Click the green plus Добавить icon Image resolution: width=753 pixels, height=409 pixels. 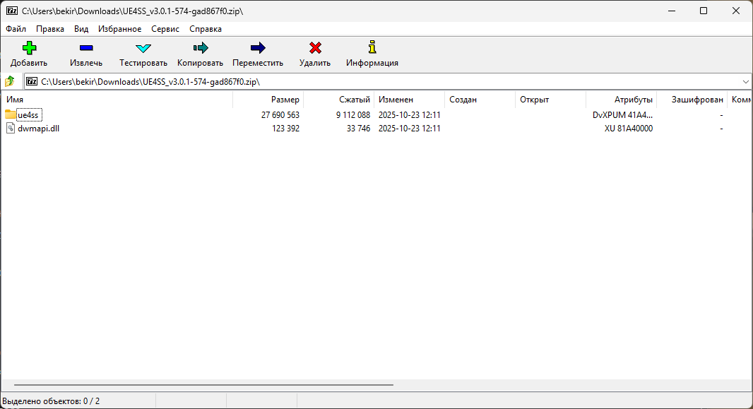(29, 48)
